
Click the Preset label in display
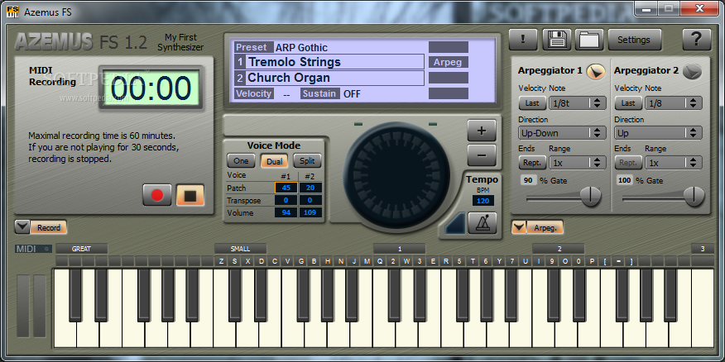click(253, 47)
